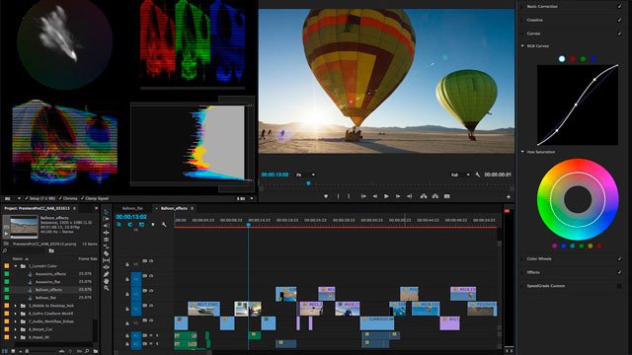Select the Zoom tool in tools panel
Viewport: 632px width, 355px height.
106,288
